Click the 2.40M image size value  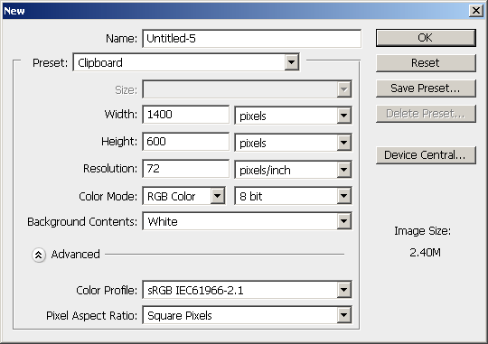[x=425, y=253]
